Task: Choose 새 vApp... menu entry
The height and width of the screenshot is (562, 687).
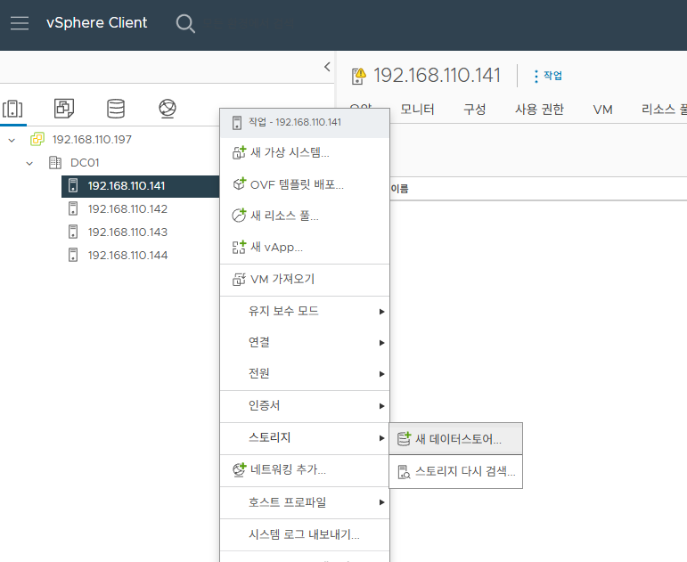Action: (x=305, y=247)
